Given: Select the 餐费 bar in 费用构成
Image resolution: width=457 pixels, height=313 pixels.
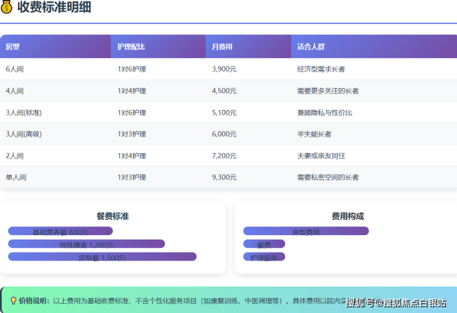Looking at the screenshot, I should point(264,244).
